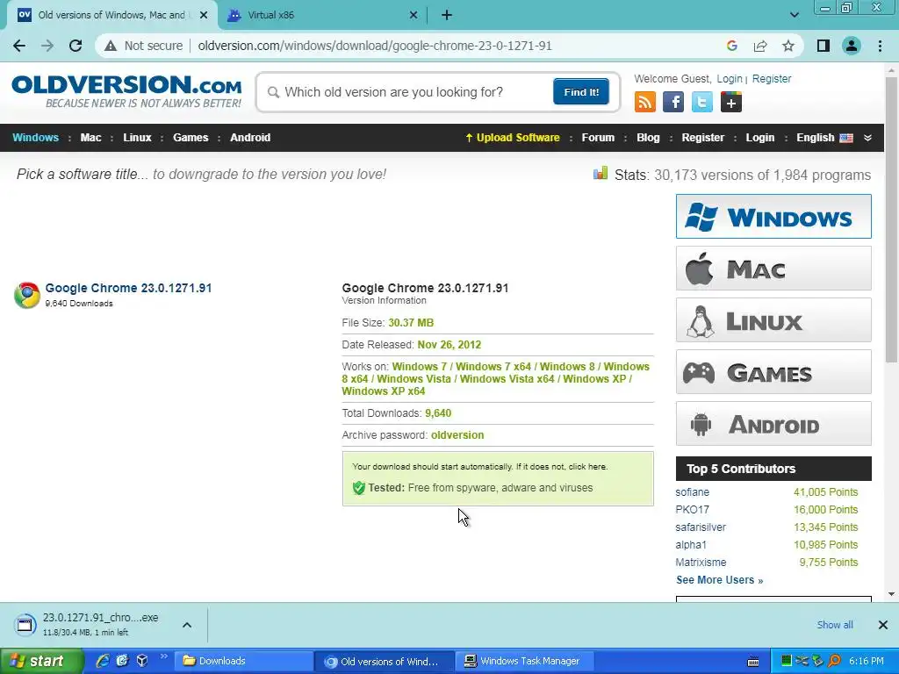Viewport: 899px width, 674px height.
Task: Click the Android platform banner
Action: coord(773,424)
